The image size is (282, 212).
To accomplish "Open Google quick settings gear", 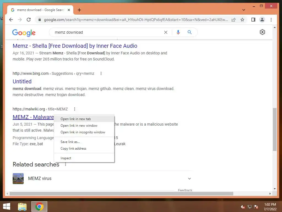I will point(262,32).
